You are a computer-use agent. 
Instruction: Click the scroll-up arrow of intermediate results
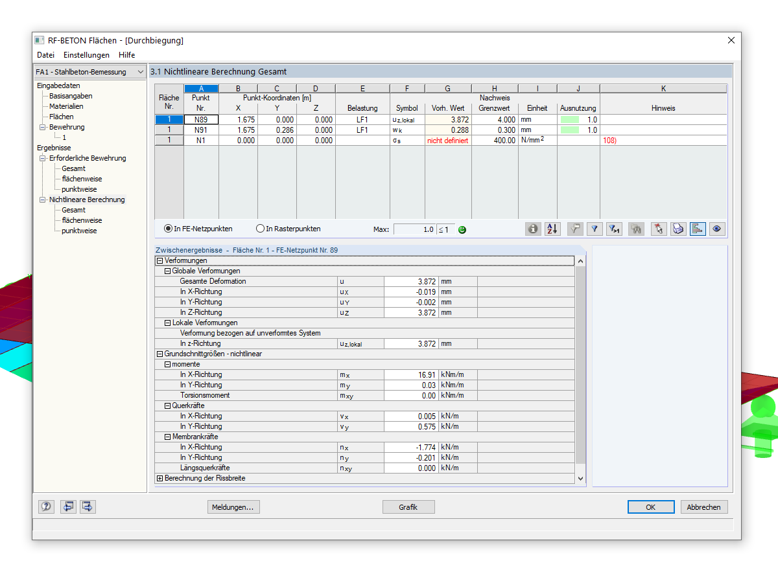pos(580,261)
